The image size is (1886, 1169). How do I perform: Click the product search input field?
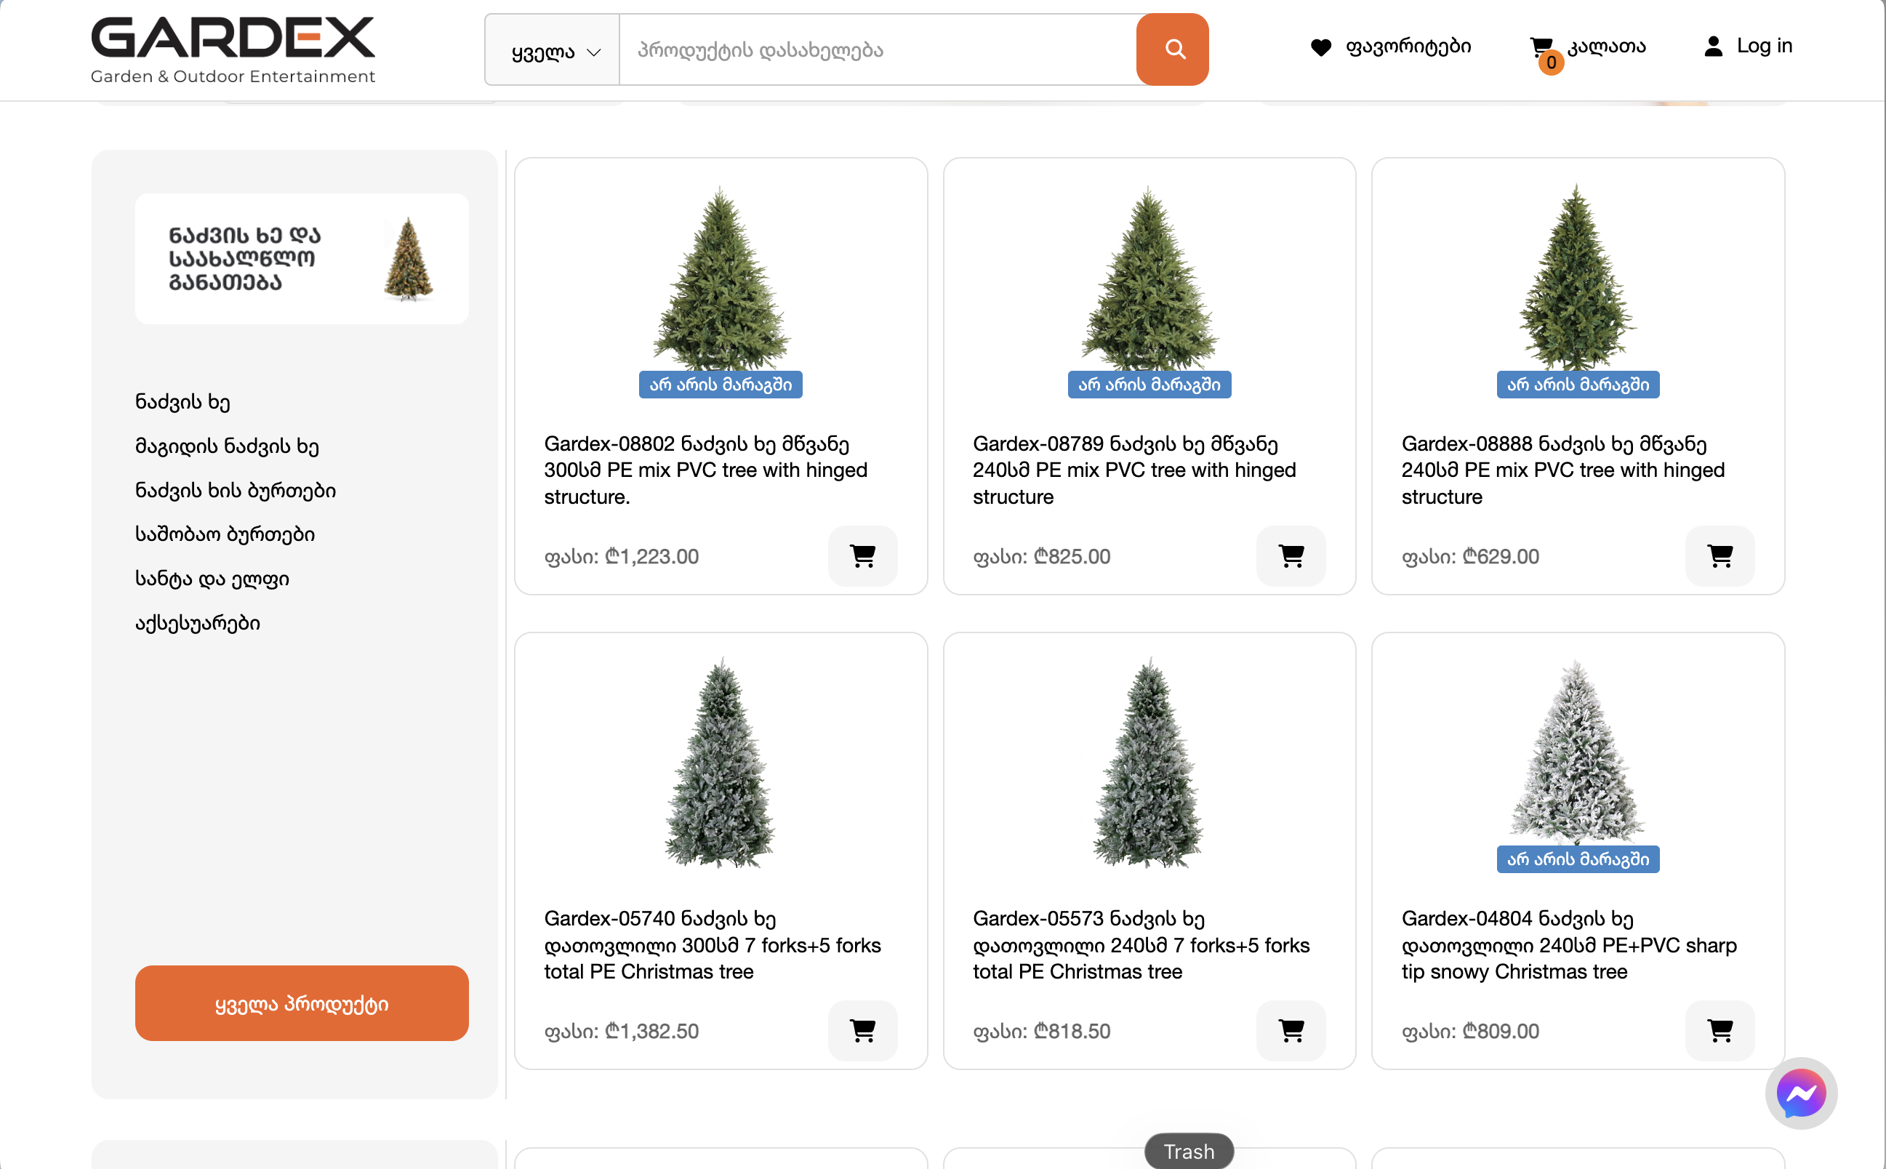coord(878,50)
